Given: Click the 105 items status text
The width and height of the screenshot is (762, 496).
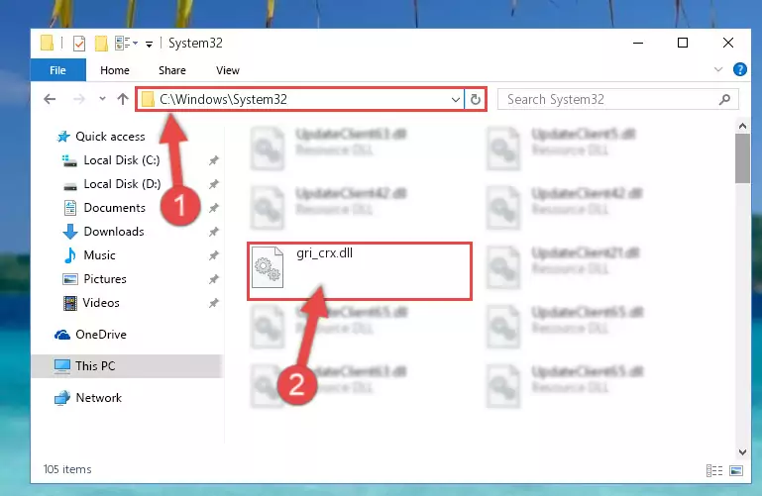Looking at the screenshot, I should [67, 469].
